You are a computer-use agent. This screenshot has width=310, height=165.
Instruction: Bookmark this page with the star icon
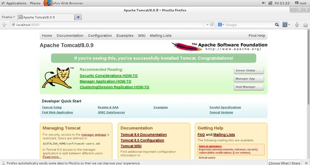(203, 25)
